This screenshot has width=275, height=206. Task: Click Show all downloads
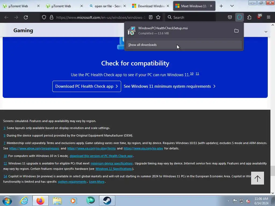(x=184, y=45)
